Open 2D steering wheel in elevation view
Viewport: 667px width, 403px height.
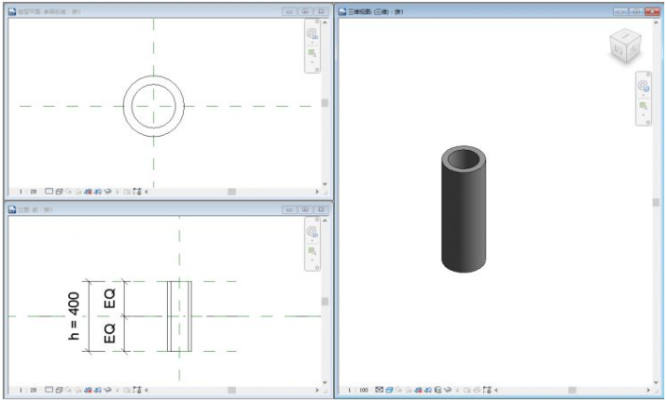312,231
